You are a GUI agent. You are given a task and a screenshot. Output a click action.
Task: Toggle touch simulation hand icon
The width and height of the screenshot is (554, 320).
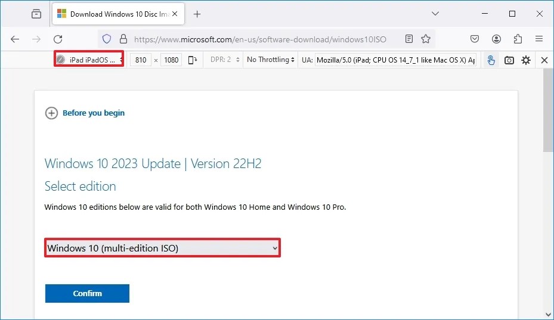pyautogui.click(x=491, y=60)
